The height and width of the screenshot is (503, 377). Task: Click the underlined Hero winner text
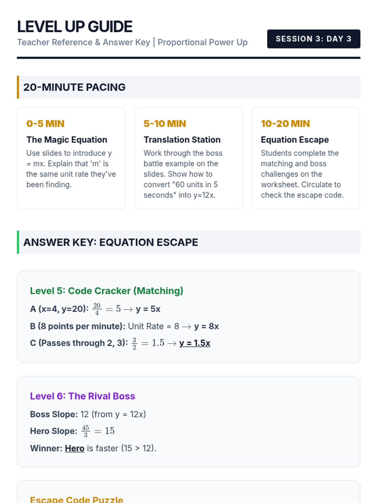74,448
